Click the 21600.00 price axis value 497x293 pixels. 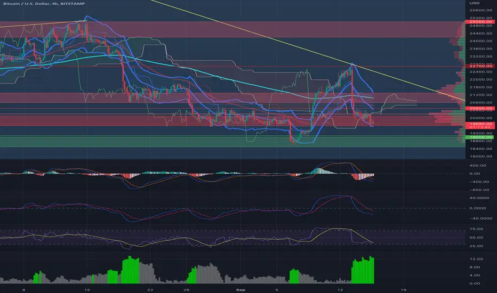481,87
